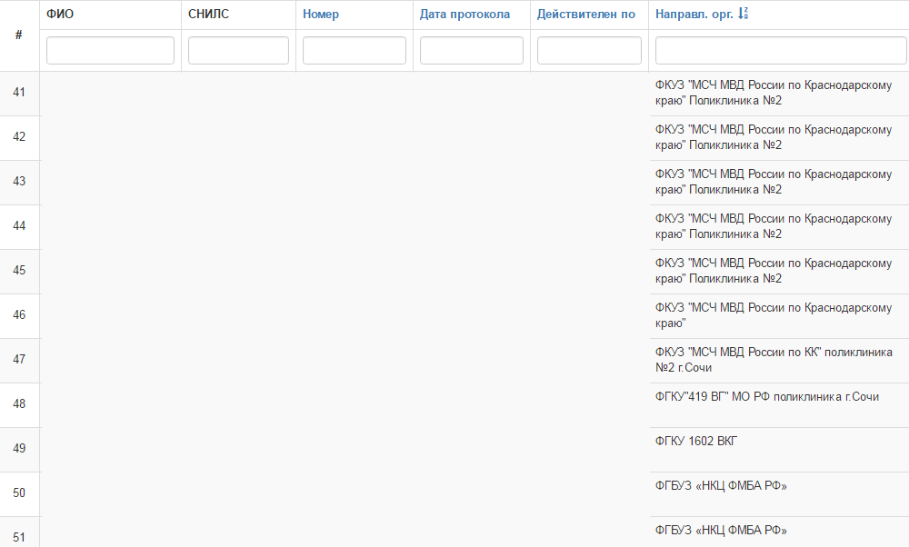
Task: Click the Дата протокола filter box
Action: pyautogui.click(x=471, y=51)
